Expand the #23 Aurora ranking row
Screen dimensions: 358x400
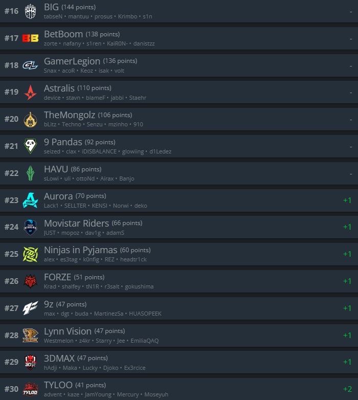pos(179,201)
